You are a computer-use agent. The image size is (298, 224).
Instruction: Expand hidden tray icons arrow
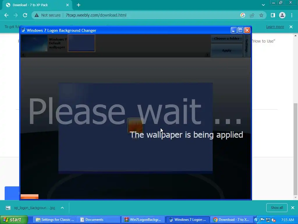[x=256, y=220]
